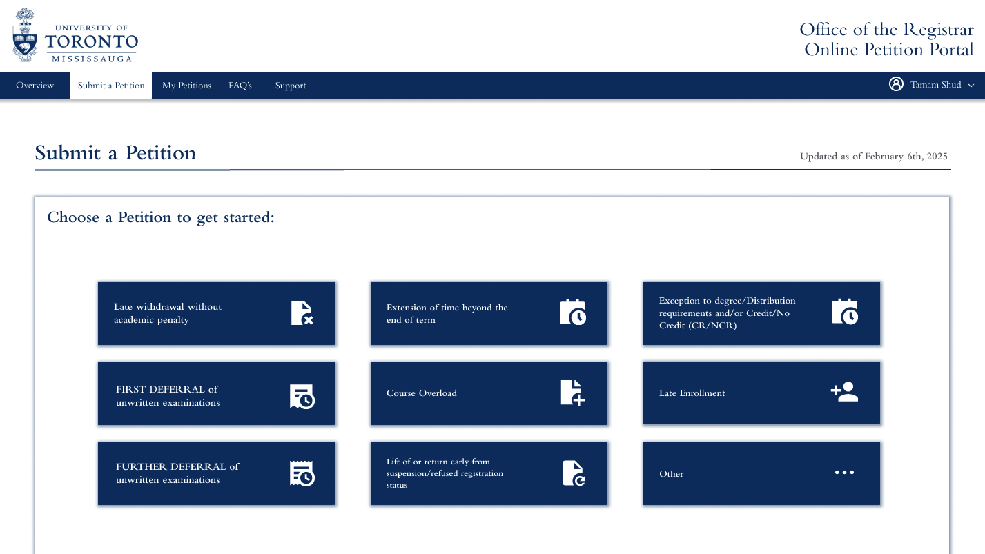Select the Submit a Petition tab

click(111, 86)
